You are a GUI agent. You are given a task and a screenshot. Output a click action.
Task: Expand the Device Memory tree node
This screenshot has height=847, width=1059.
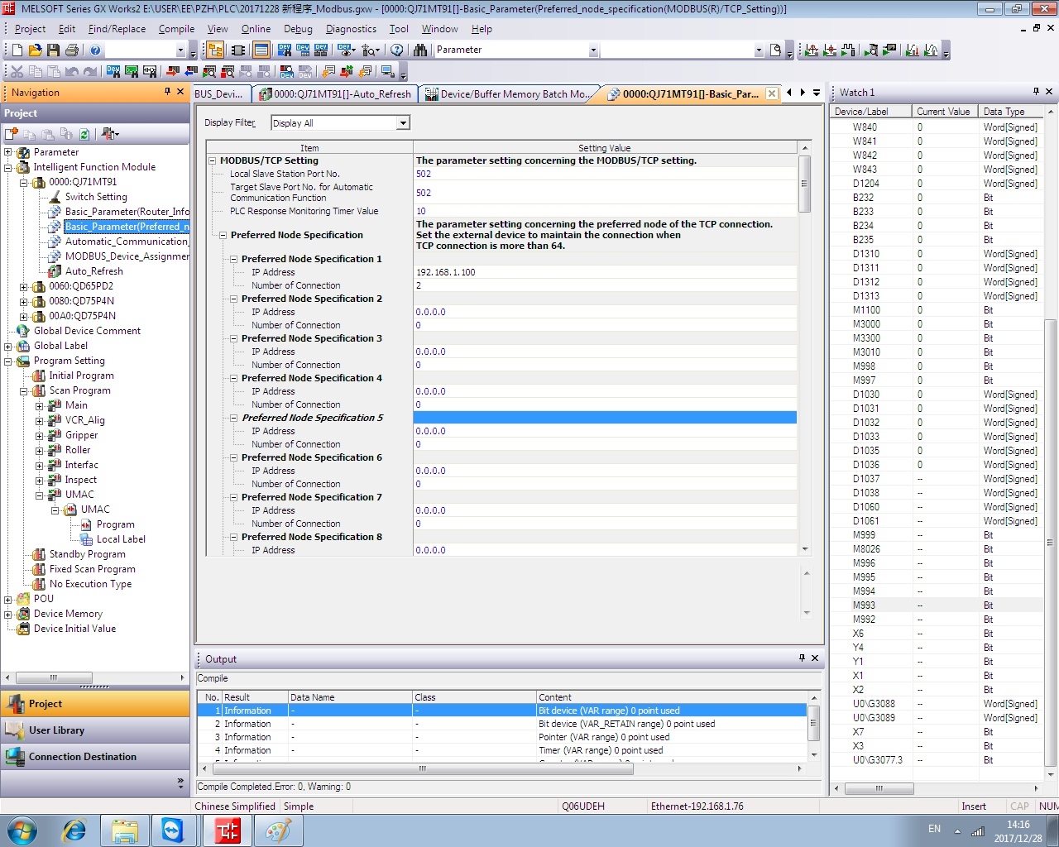(8, 614)
